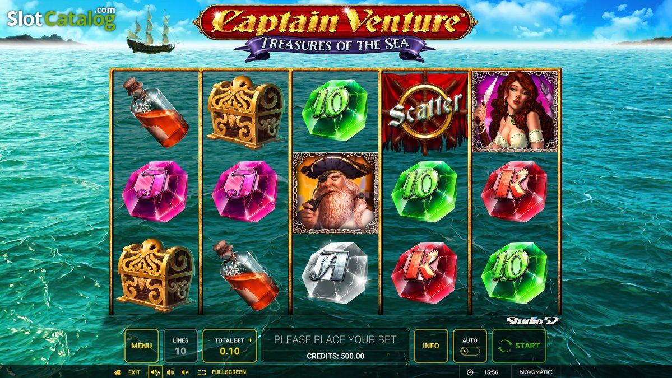Select the sound effects only speaker icon

pyautogui.click(x=170, y=372)
